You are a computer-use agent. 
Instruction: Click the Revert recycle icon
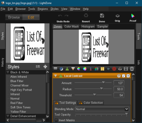coord(86,16)
